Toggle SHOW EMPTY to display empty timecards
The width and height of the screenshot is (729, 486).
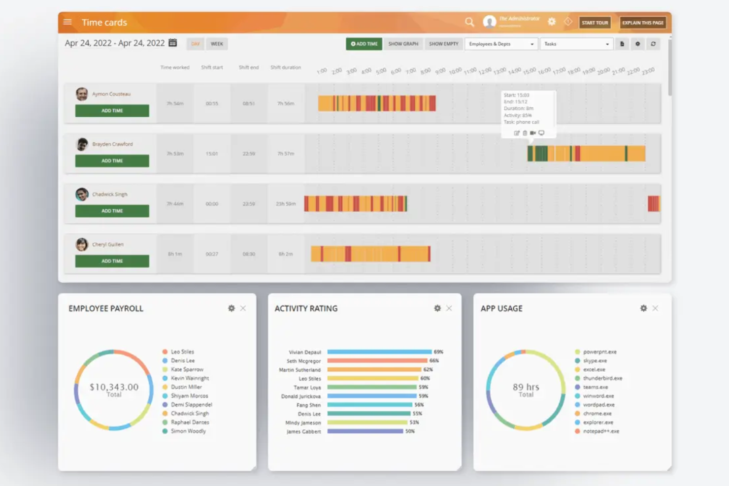coord(443,44)
